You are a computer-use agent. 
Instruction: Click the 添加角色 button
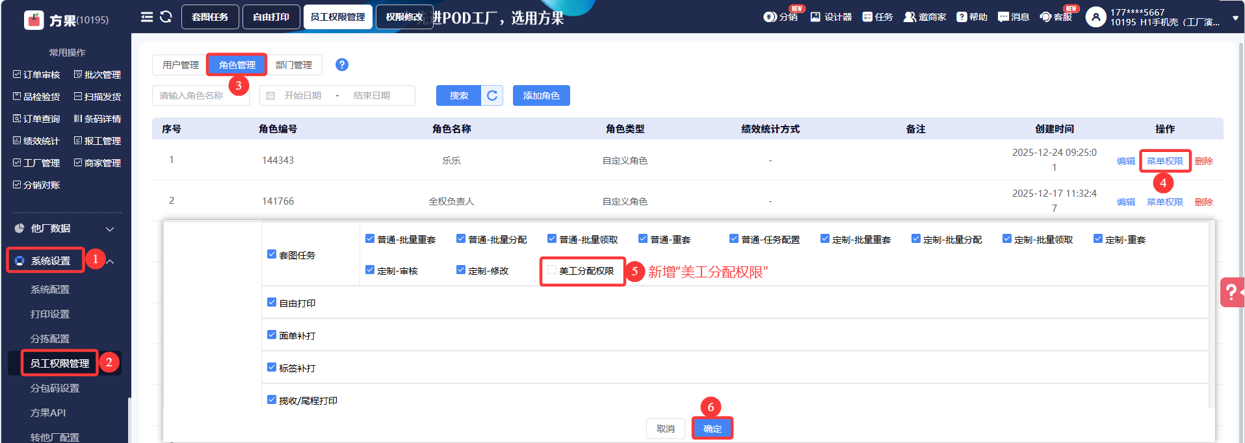click(x=542, y=95)
